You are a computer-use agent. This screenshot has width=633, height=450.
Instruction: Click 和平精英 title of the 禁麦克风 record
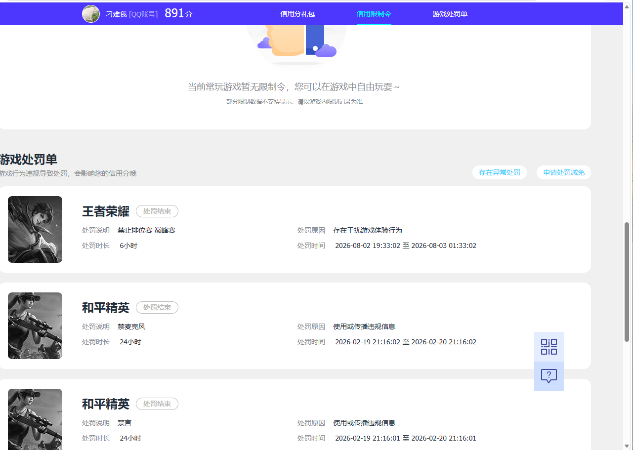106,308
